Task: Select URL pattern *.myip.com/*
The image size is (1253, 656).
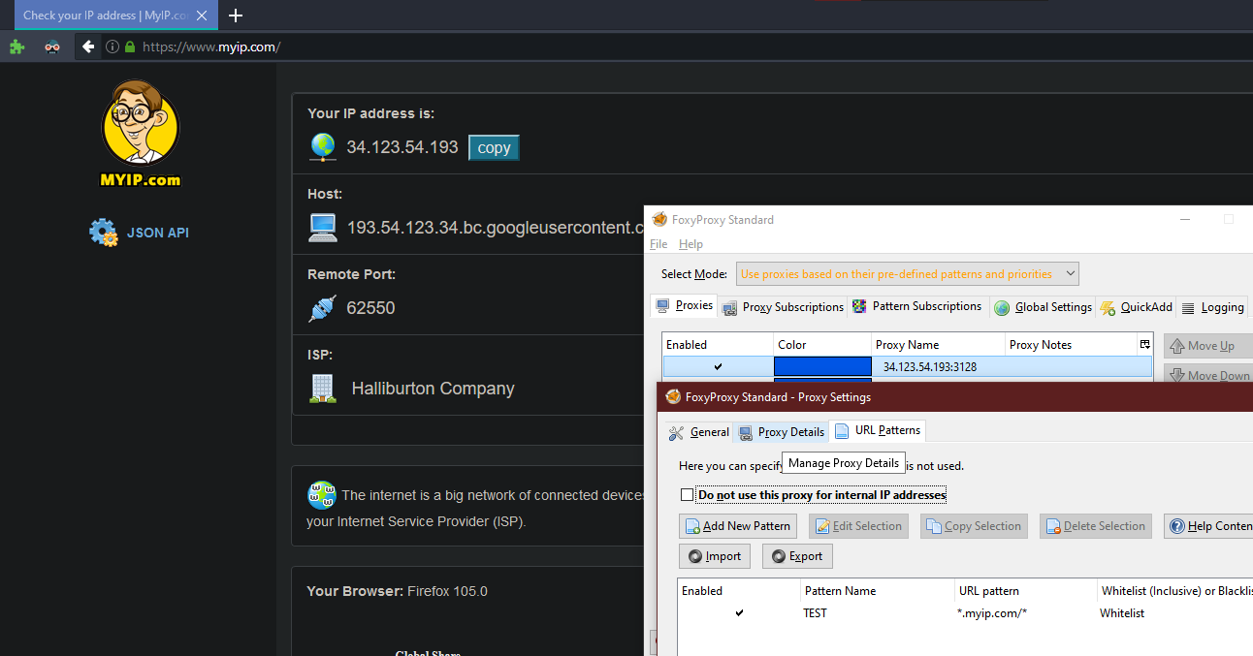Action: point(992,613)
